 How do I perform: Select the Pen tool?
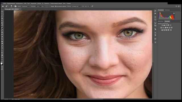[x=2, y=46]
